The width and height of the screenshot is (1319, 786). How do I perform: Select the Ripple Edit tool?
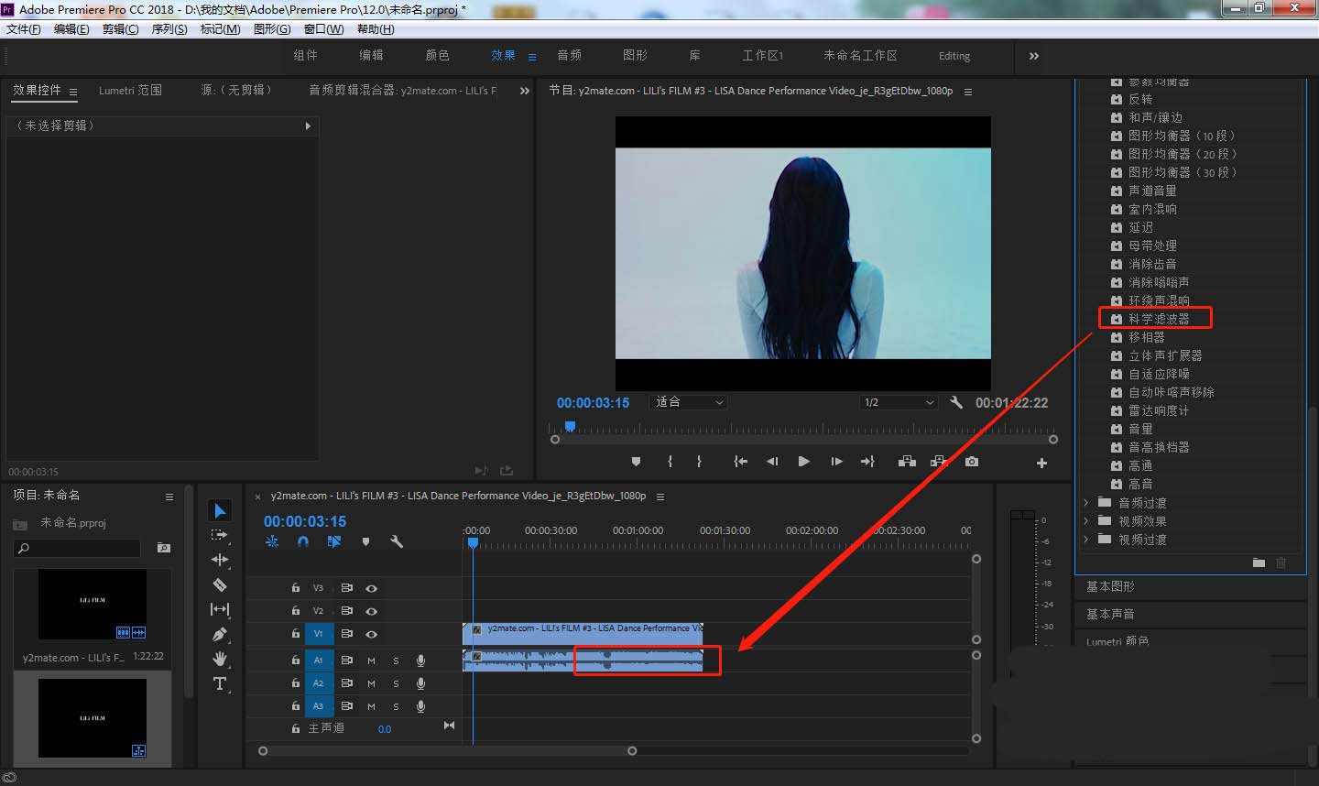(x=220, y=560)
